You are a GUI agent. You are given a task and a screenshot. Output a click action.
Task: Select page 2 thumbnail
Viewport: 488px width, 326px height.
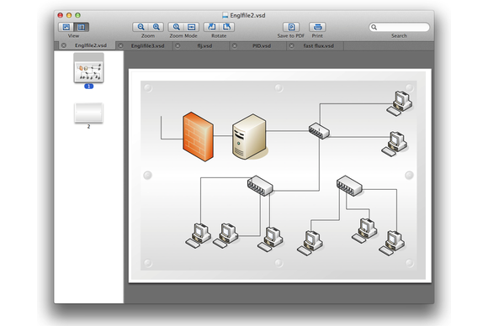tap(88, 113)
